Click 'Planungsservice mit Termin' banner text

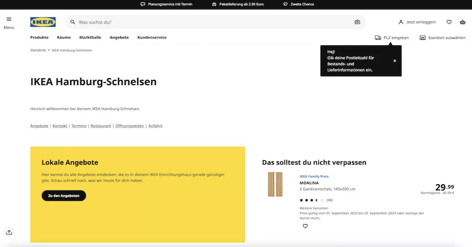coord(170,4)
